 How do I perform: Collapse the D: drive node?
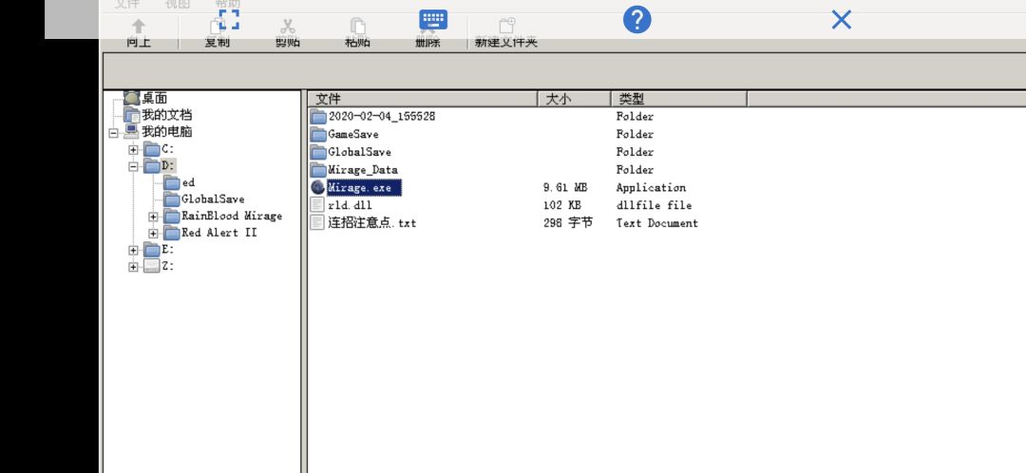[134, 166]
